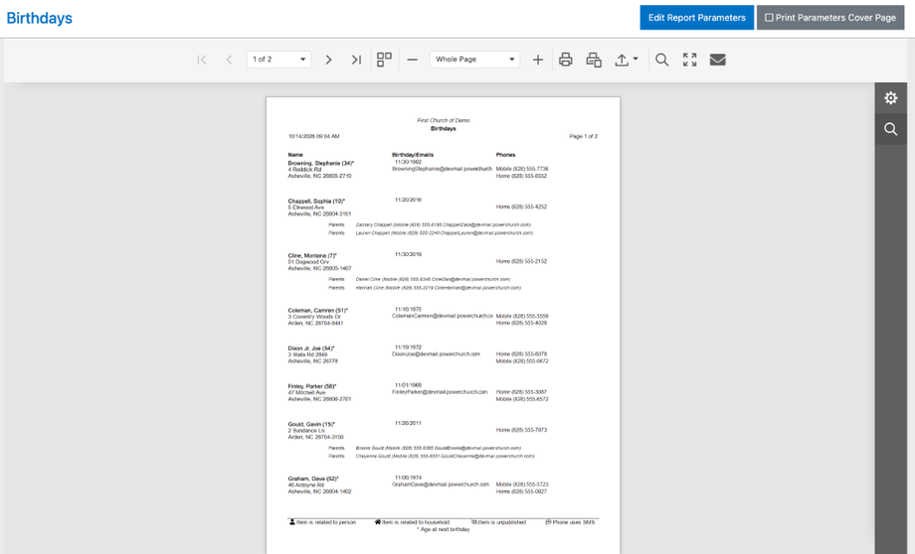Toggle Print Parameters Cover Page checkbox
Image resolution: width=915 pixels, height=554 pixels.
click(769, 18)
